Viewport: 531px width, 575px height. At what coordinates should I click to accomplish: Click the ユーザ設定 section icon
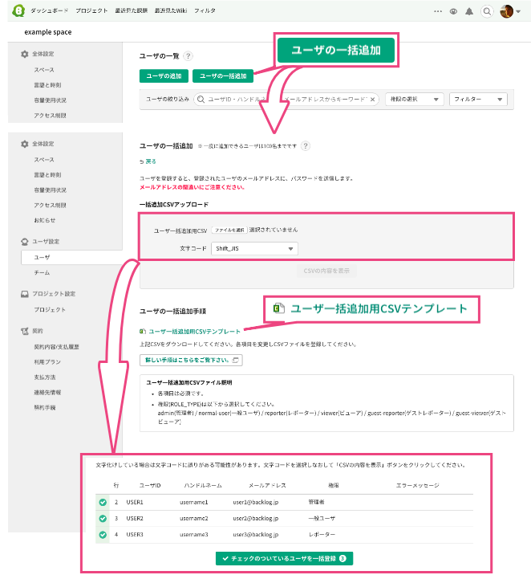tap(25, 242)
